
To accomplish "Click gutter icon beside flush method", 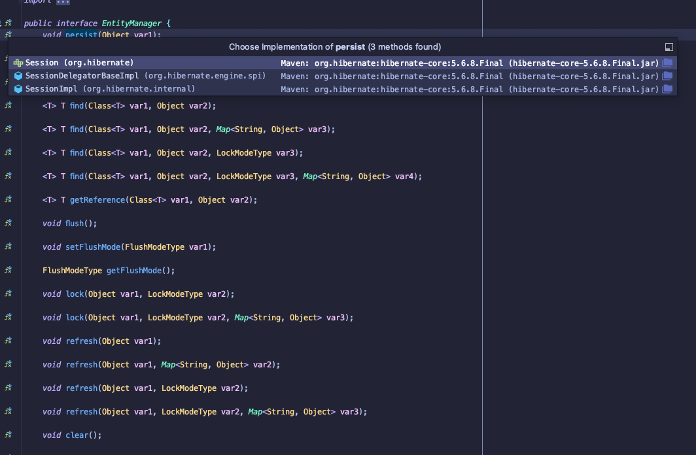I will pos(8,223).
